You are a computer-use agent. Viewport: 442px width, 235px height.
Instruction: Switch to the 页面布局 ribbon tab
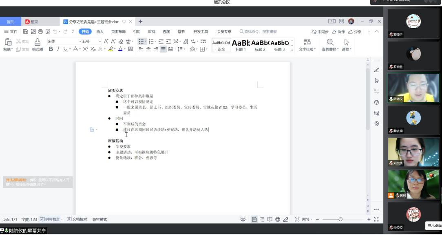click(x=118, y=31)
